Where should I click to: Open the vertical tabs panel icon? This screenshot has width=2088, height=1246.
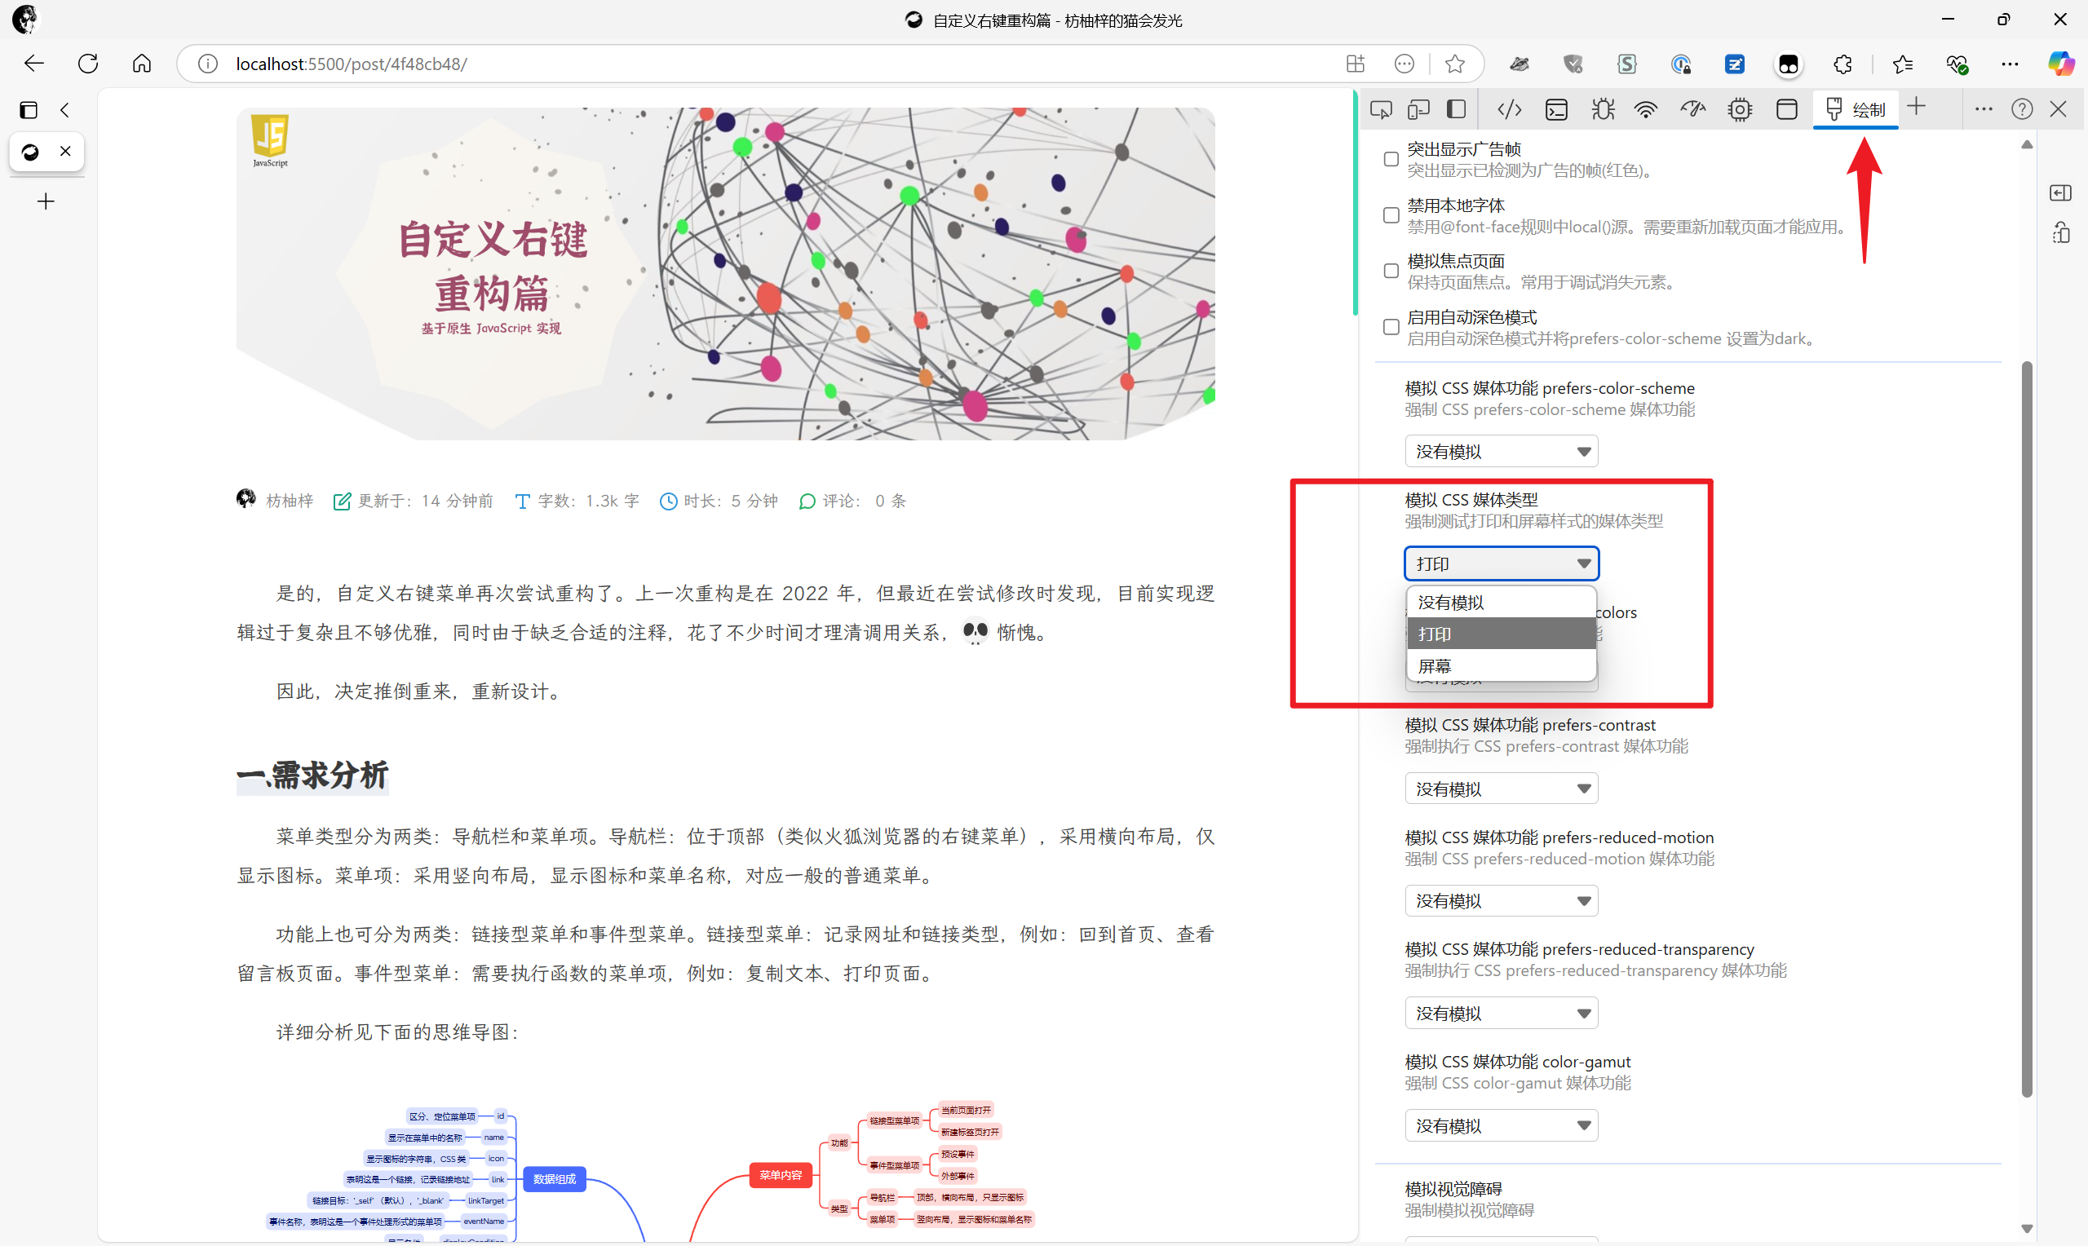pyautogui.click(x=29, y=110)
